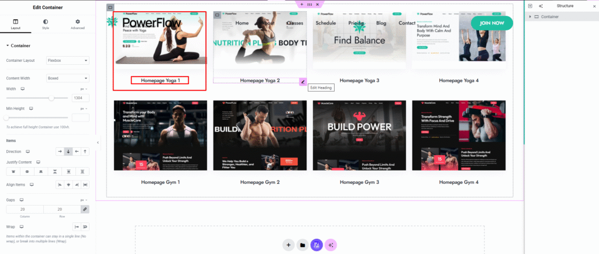Click the Width slider handle
Image resolution: width=599 pixels, height=254 pixels.
pyautogui.click(x=51, y=98)
